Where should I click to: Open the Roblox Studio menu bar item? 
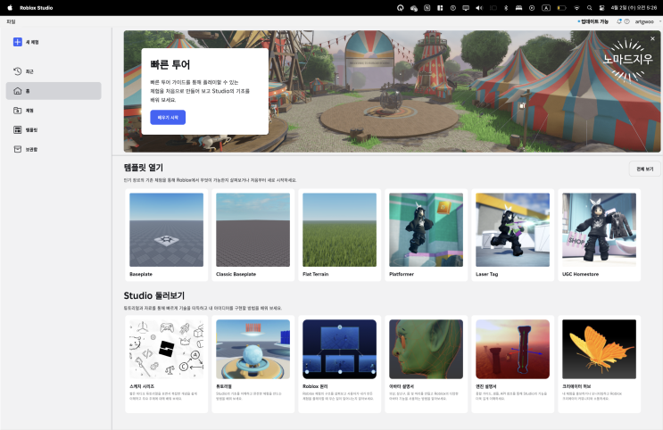point(37,7)
